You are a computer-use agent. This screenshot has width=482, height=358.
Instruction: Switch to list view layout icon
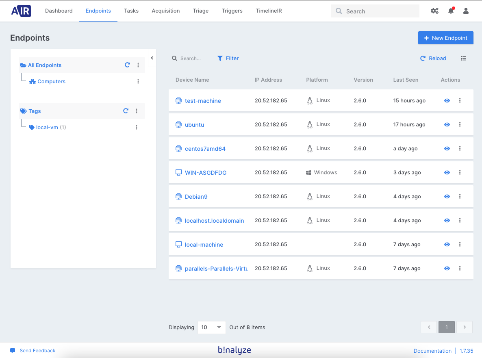click(463, 59)
